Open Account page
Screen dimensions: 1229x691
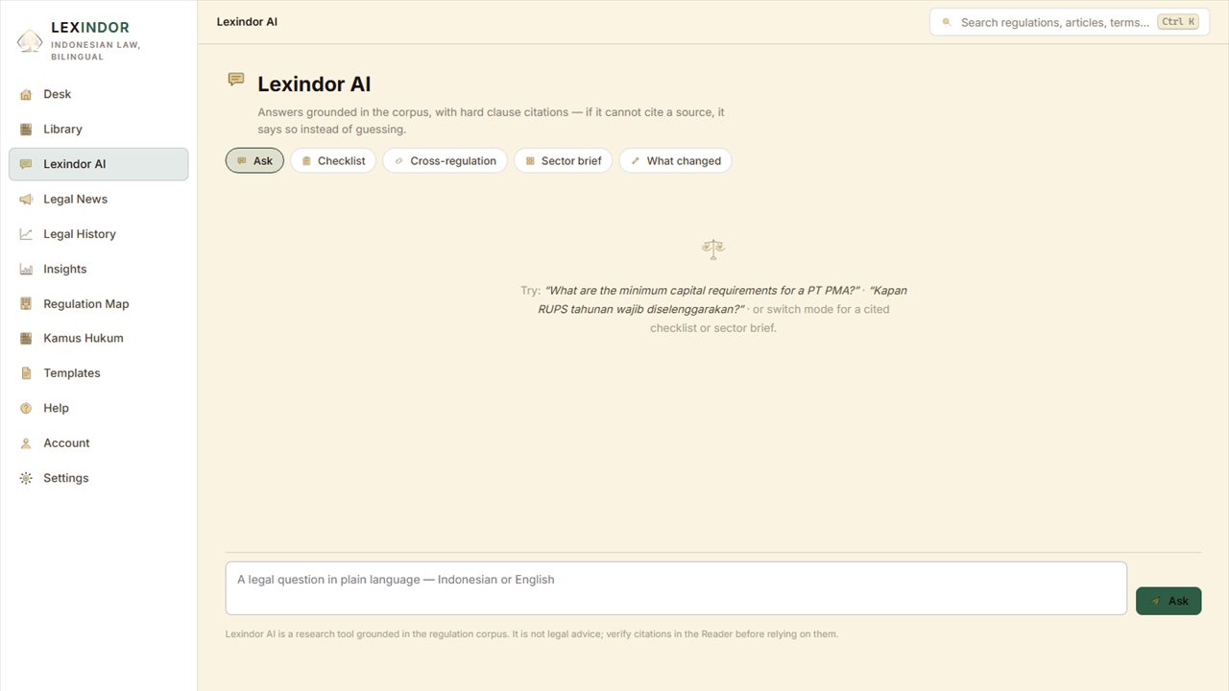[x=98, y=443]
